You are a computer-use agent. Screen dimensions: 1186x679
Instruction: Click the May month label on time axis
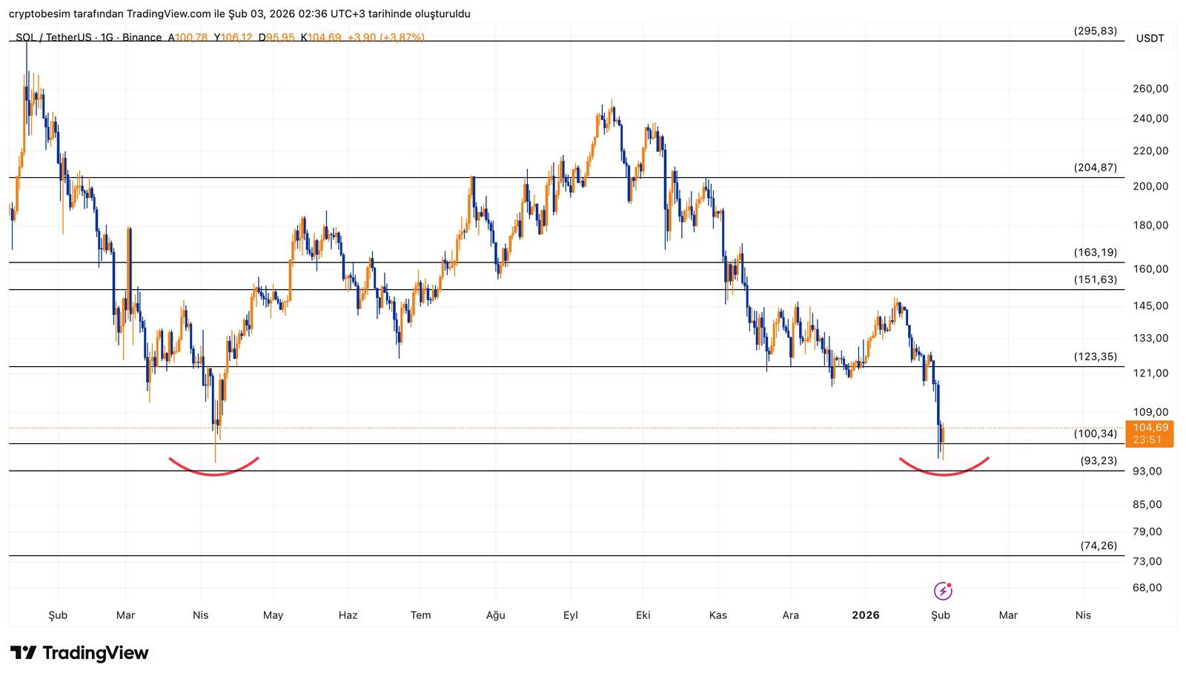point(273,615)
